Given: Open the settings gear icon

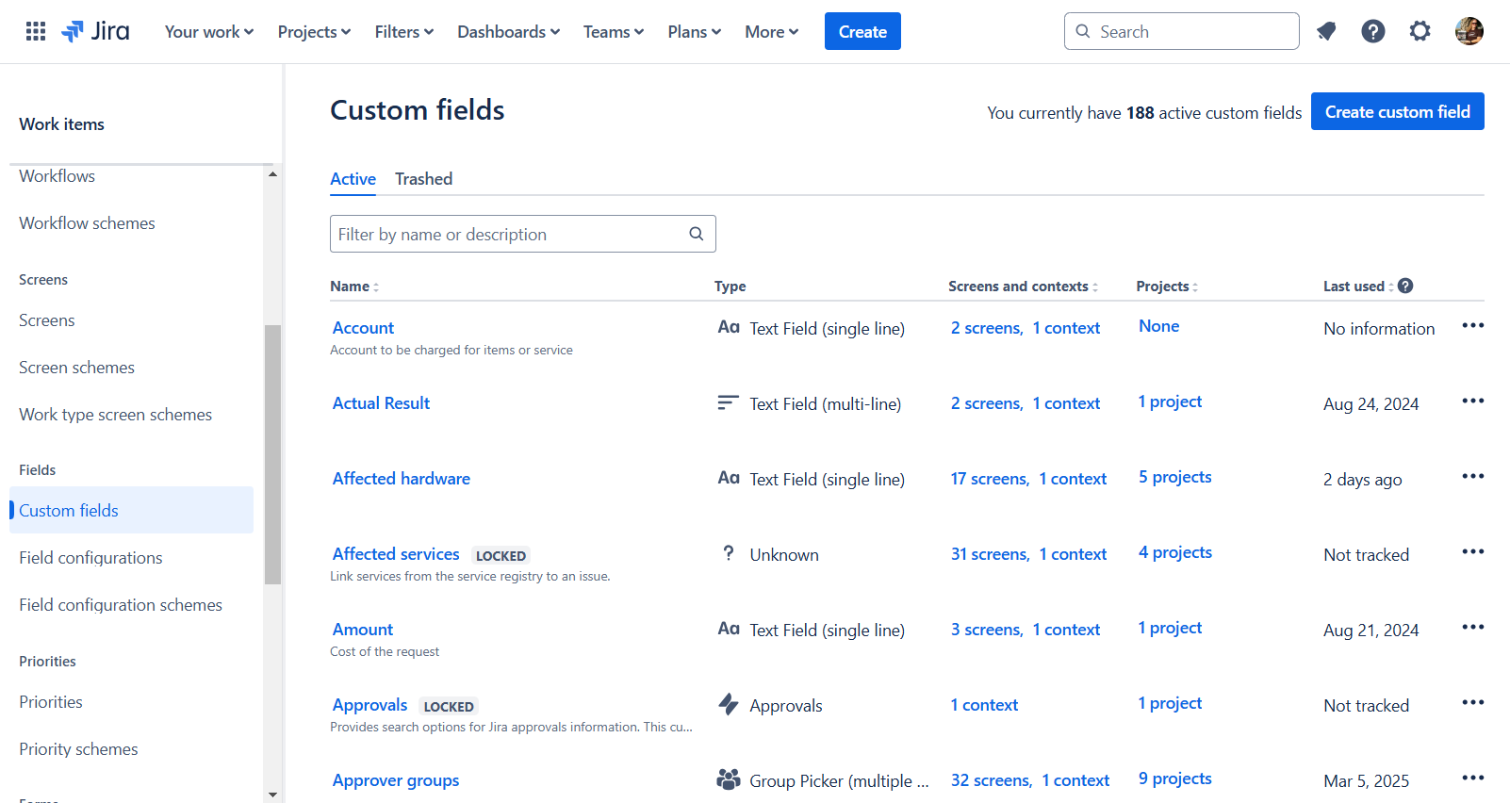Looking at the screenshot, I should tap(1420, 31).
